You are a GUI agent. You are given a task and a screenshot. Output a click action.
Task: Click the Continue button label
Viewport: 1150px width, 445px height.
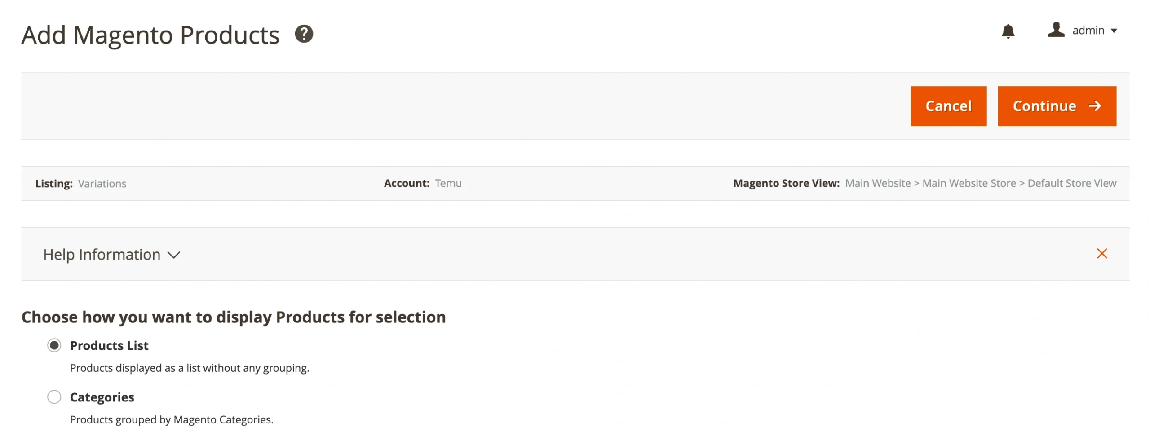click(x=1044, y=106)
